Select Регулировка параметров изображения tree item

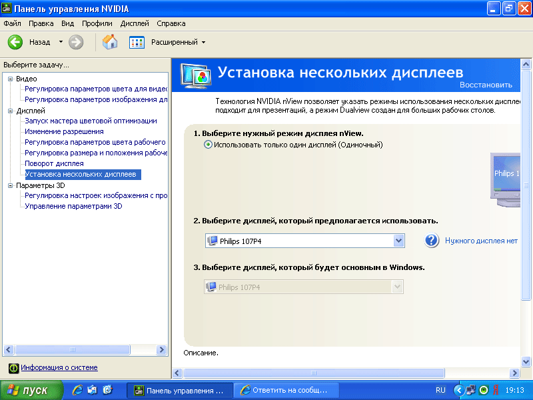pos(96,99)
